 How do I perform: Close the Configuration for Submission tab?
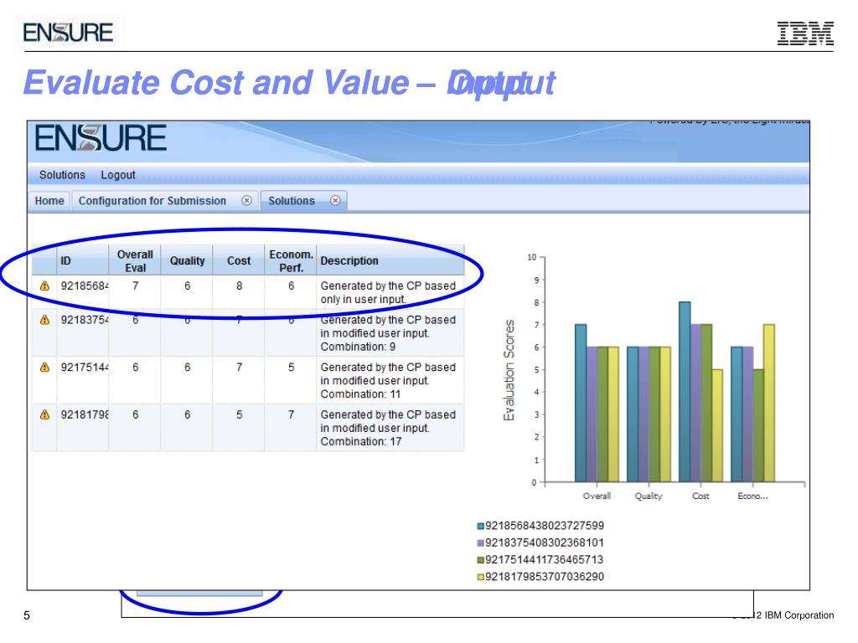(246, 201)
